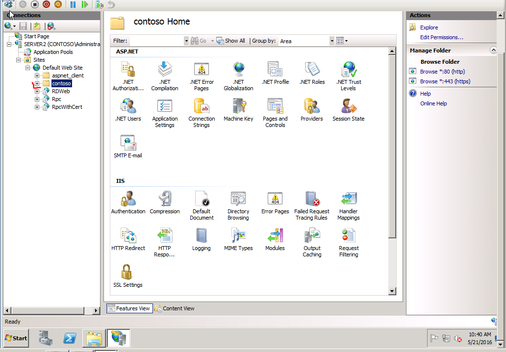This screenshot has width=506, height=352.
Task: Open .NET Users feature
Action: coord(128,110)
